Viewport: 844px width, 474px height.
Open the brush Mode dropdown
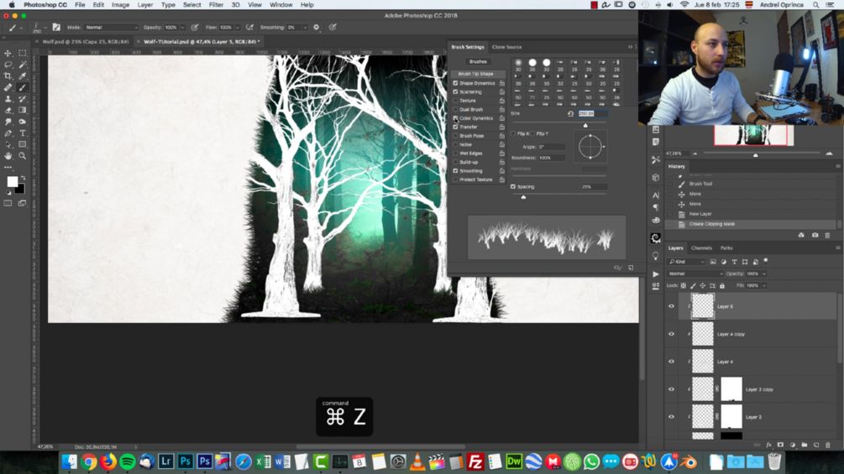point(111,28)
